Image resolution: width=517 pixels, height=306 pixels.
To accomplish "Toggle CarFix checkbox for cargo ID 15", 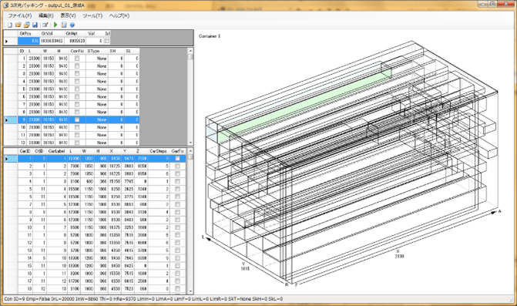I will tap(177, 266).
